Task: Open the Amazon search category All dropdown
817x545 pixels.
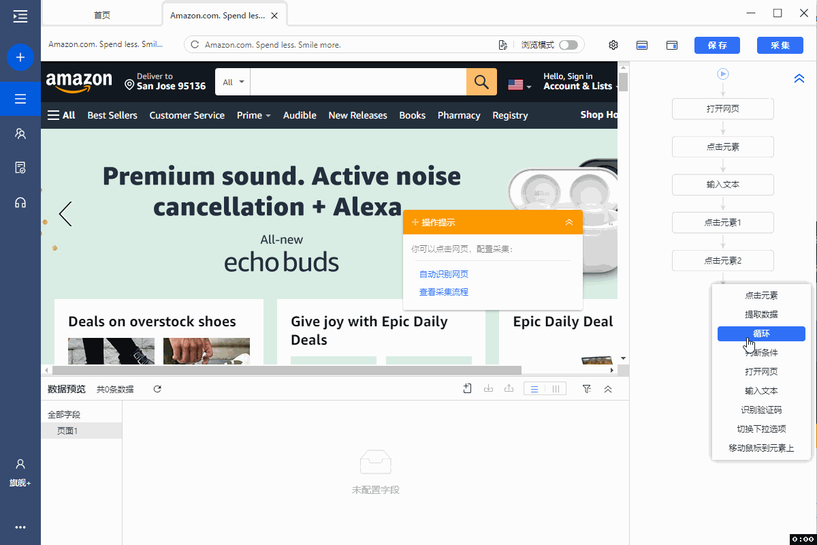Action: [233, 82]
